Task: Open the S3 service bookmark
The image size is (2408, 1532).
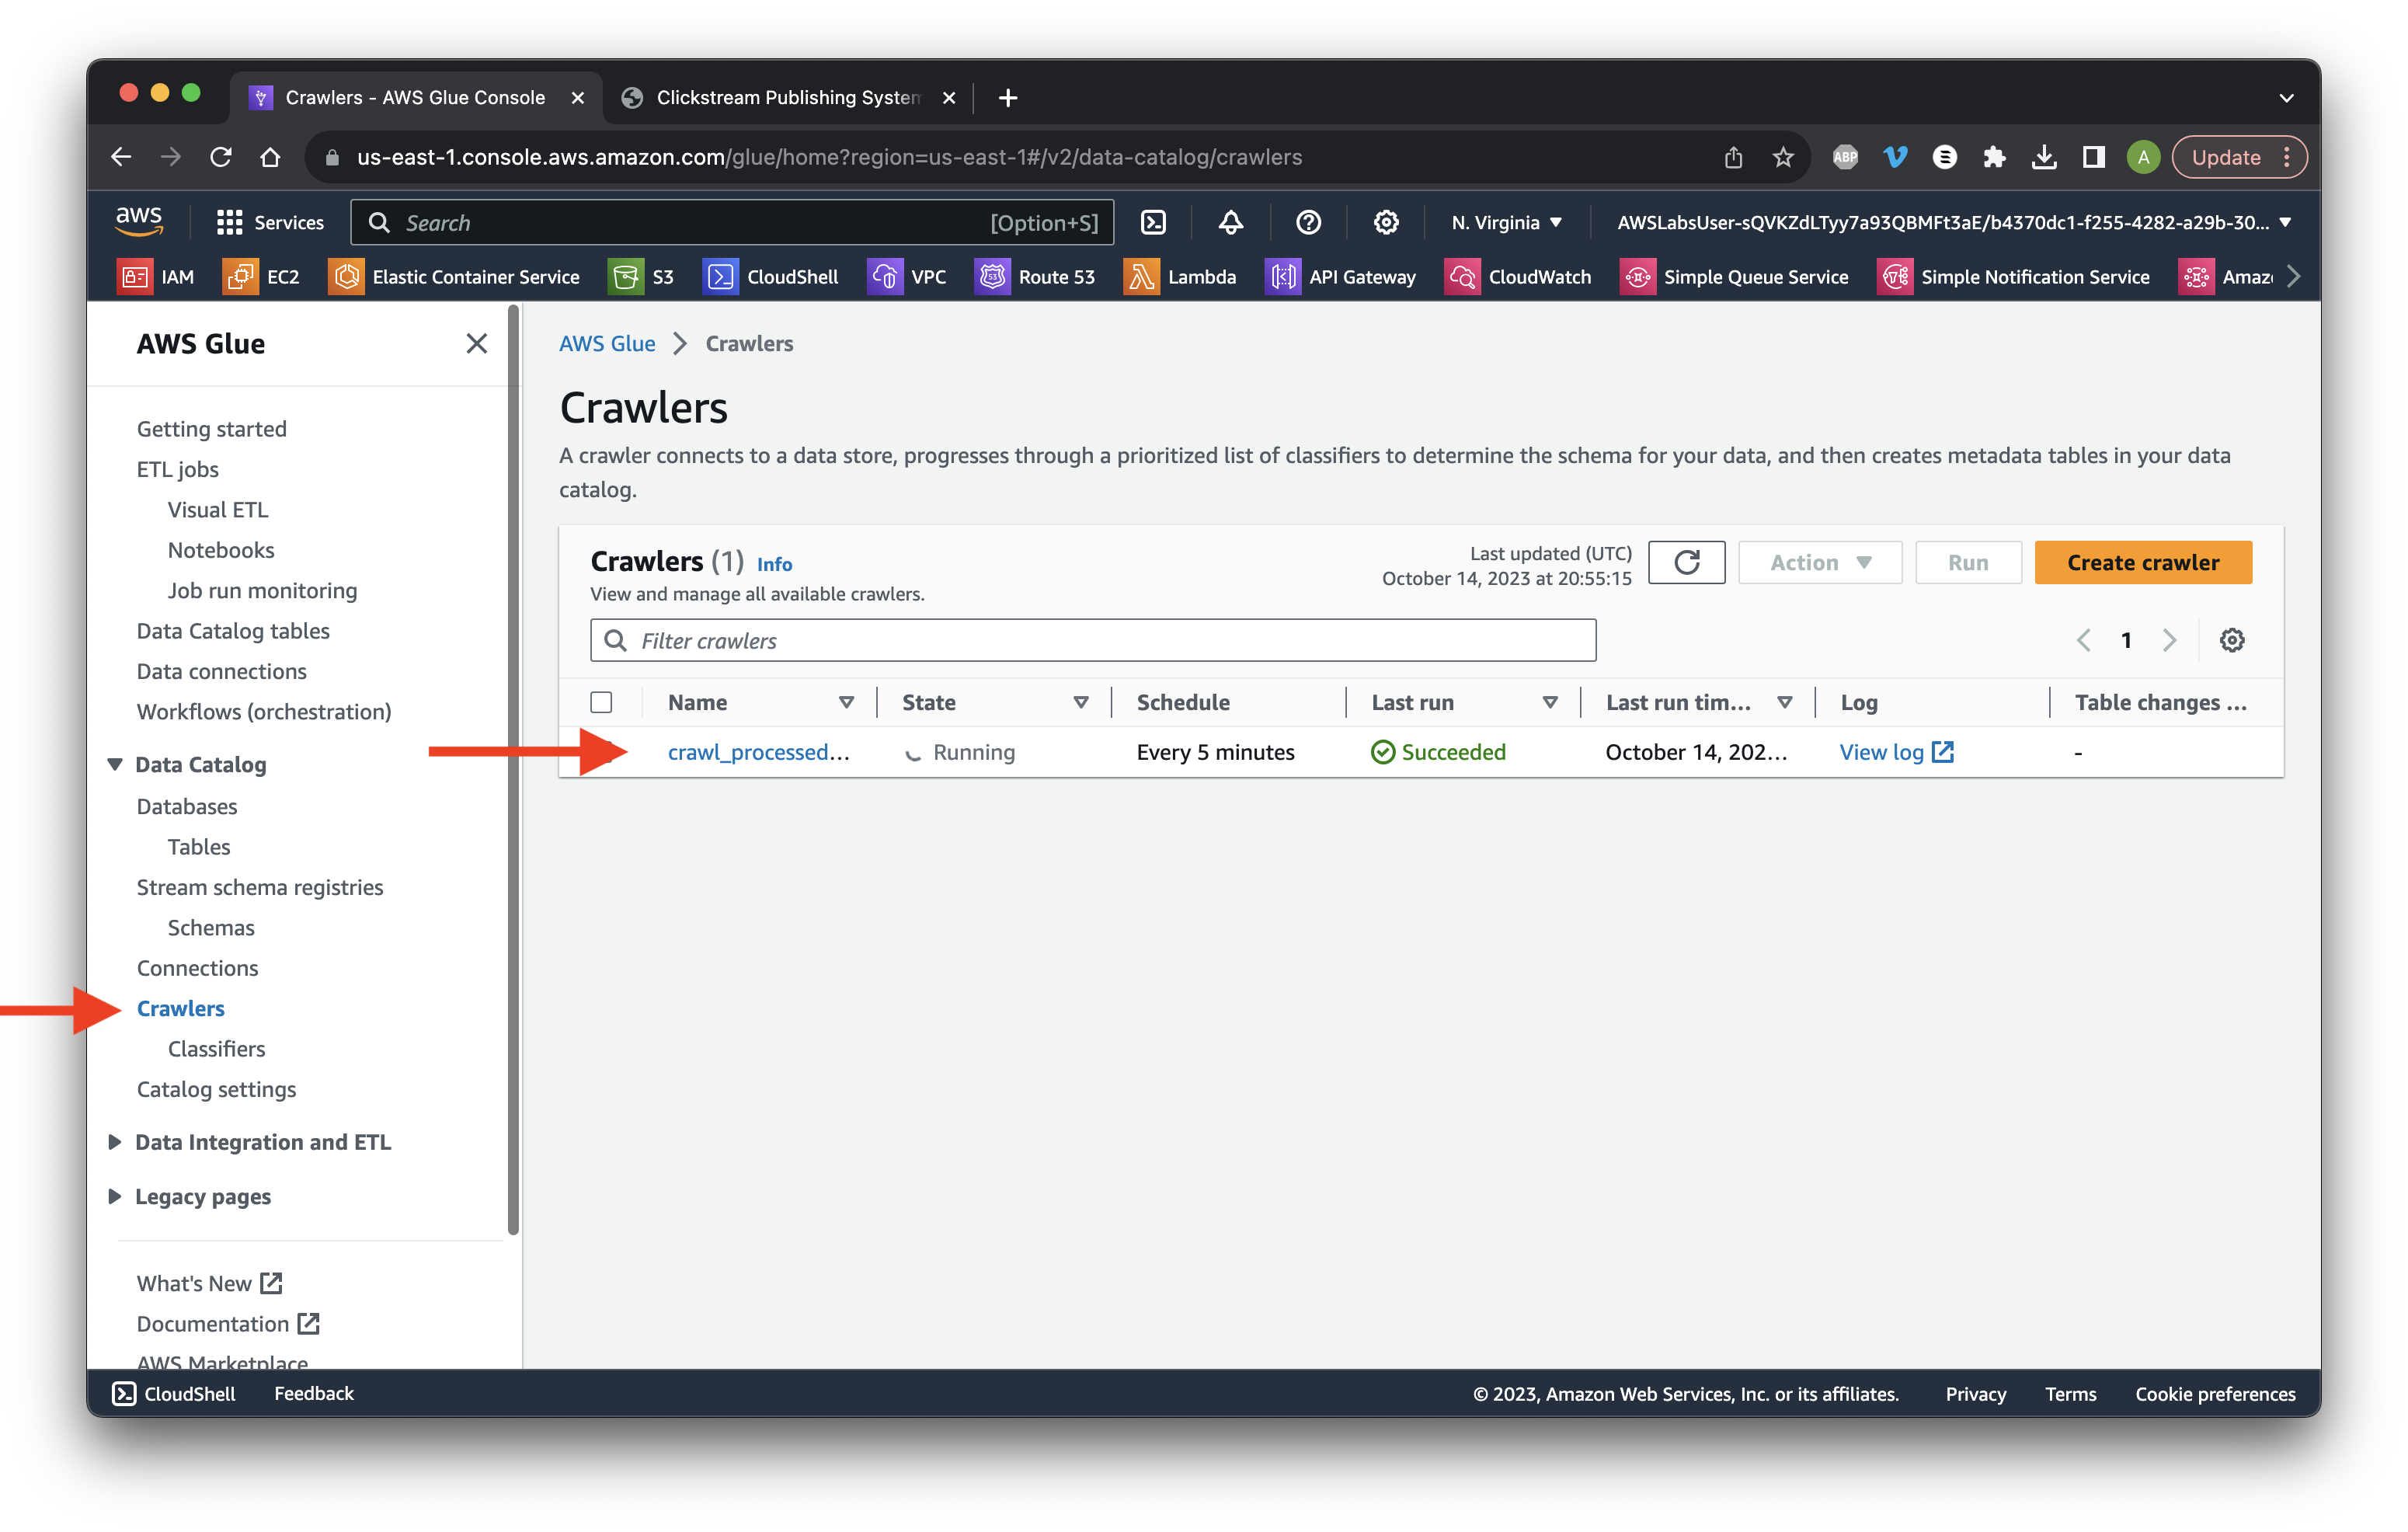Action: point(642,277)
